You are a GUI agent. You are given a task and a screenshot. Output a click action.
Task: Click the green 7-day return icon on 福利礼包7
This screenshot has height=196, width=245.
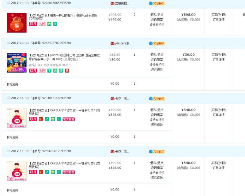[x=47, y=119]
